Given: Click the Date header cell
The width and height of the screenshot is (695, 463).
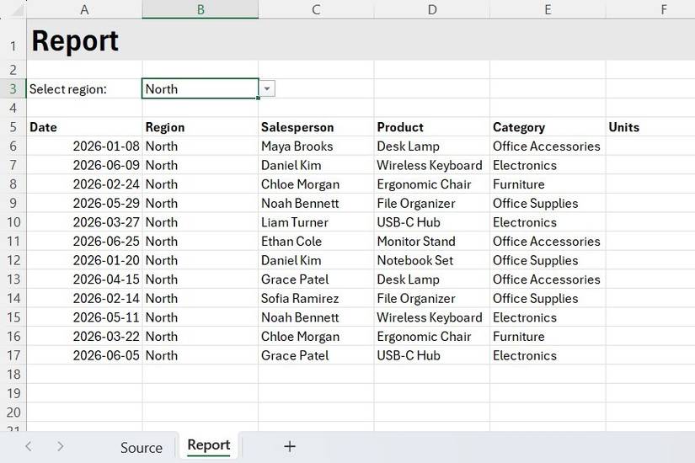Looking at the screenshot, I should [84, 127].
